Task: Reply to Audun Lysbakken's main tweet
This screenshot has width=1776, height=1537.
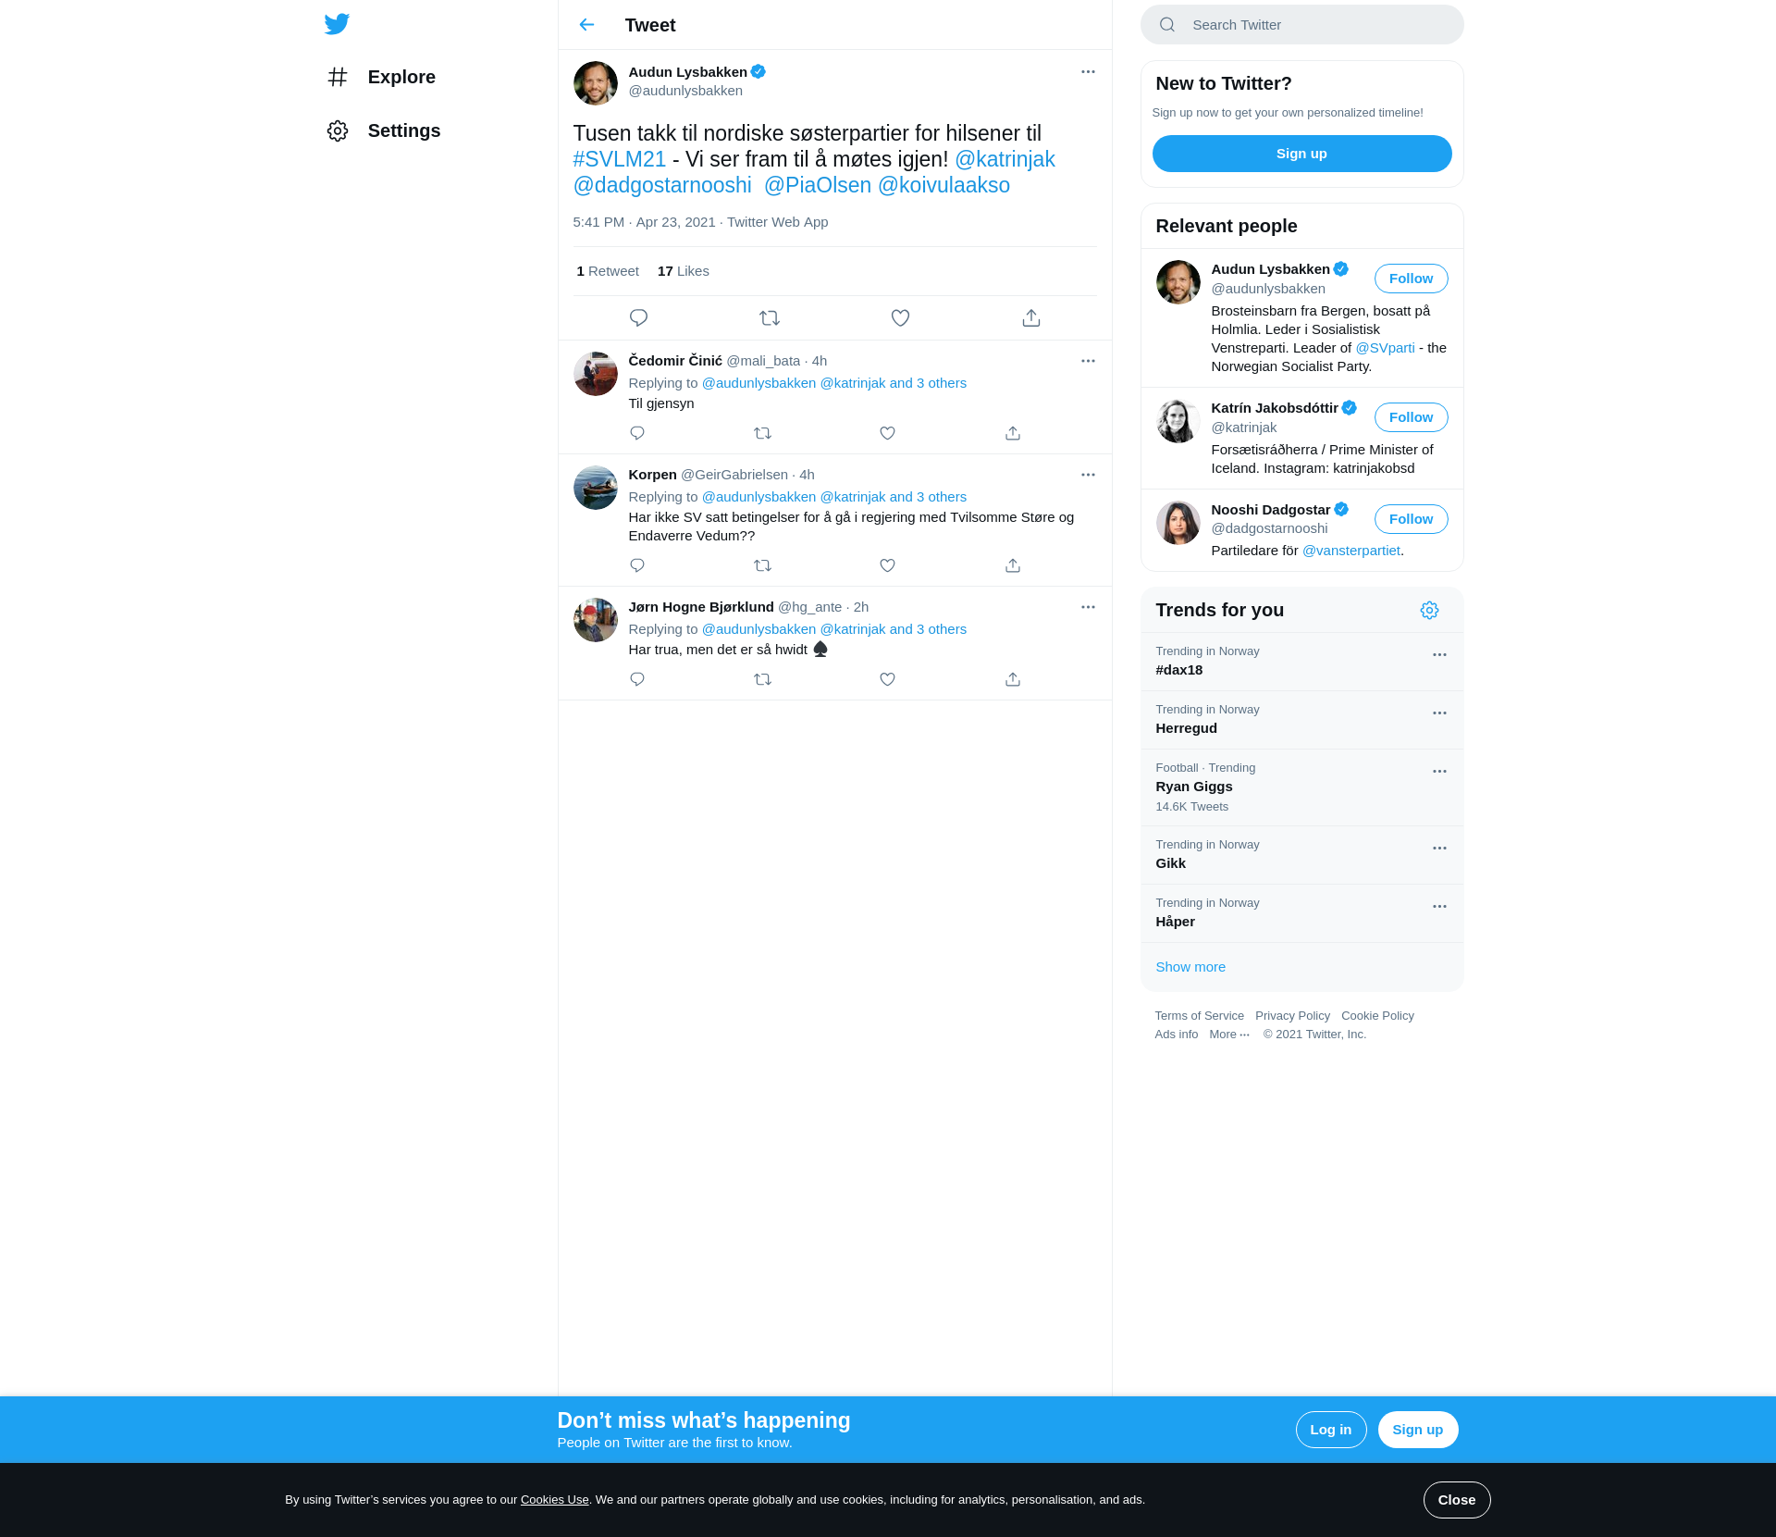Action: click(638, 318)
